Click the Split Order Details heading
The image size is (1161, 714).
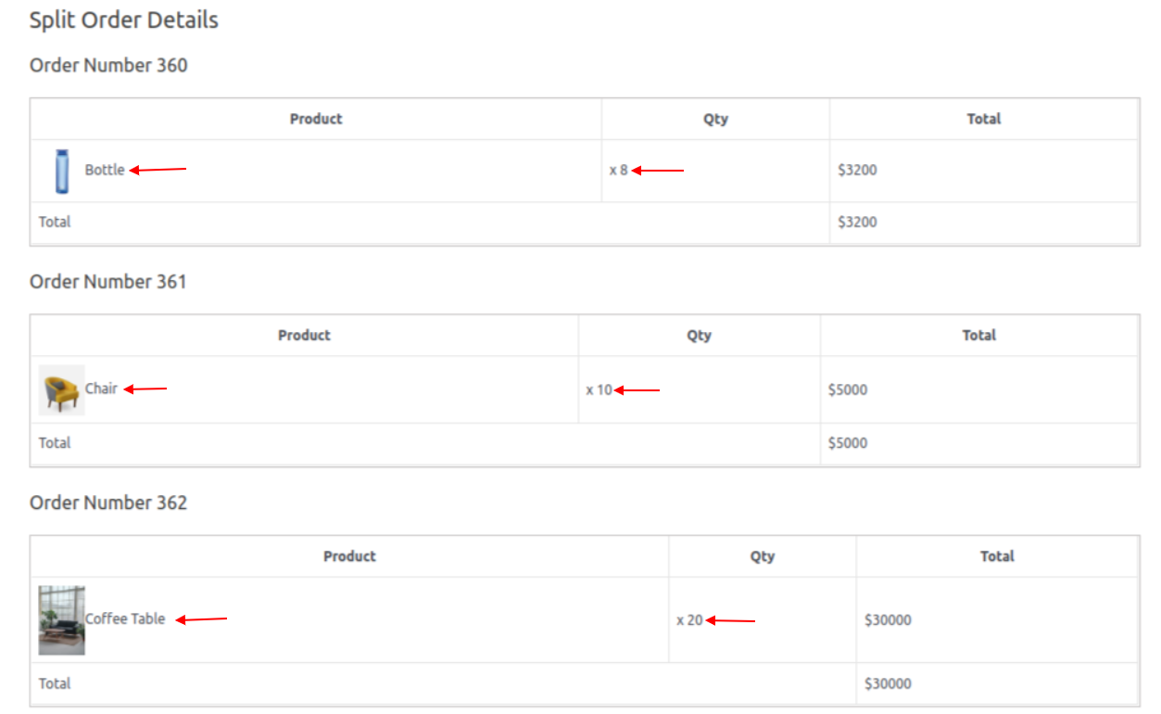[x=124, y=20]
